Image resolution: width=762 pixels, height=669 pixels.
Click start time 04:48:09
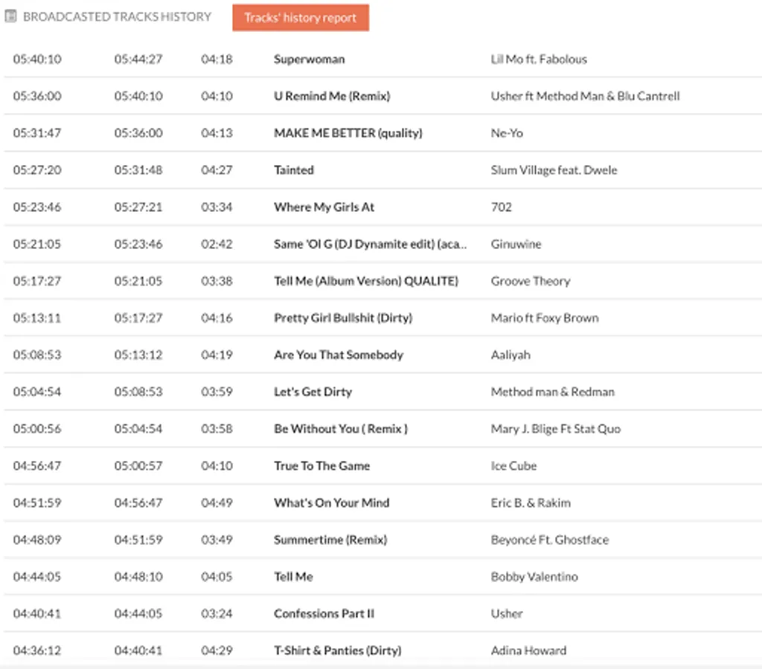coord(37,540)
